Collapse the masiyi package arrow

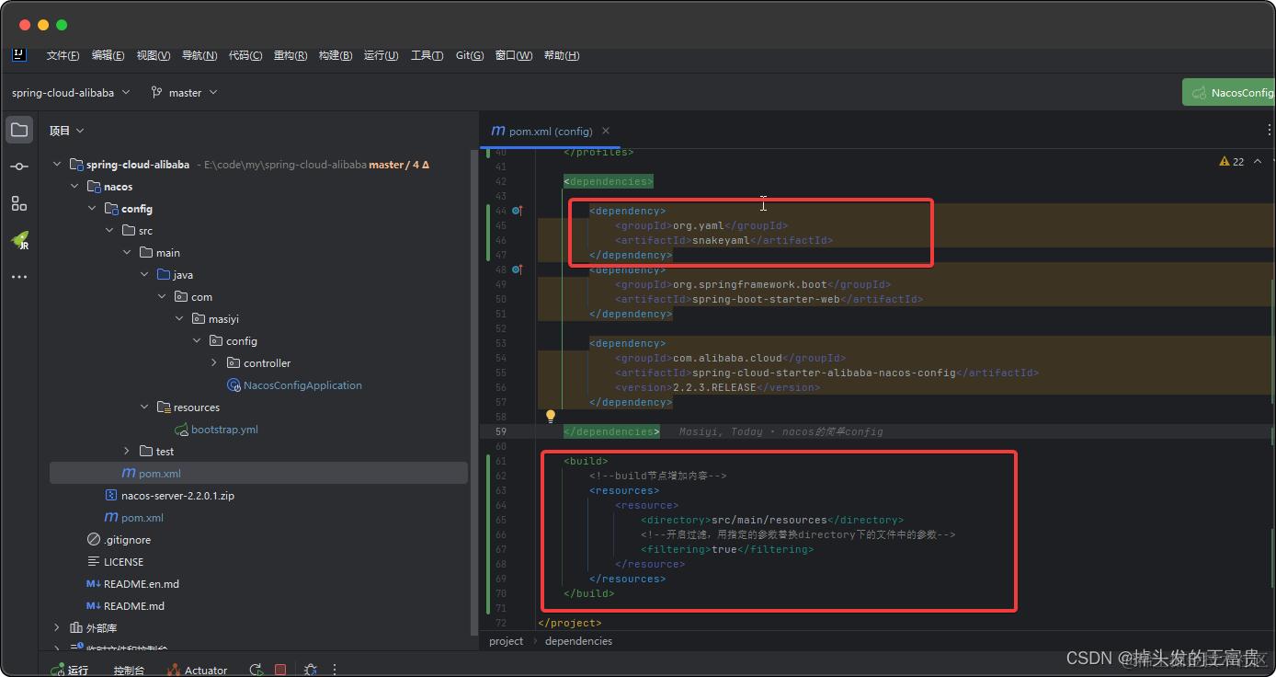pos(179,319)
